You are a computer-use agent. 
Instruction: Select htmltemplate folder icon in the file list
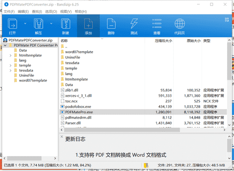click(62, 79)
